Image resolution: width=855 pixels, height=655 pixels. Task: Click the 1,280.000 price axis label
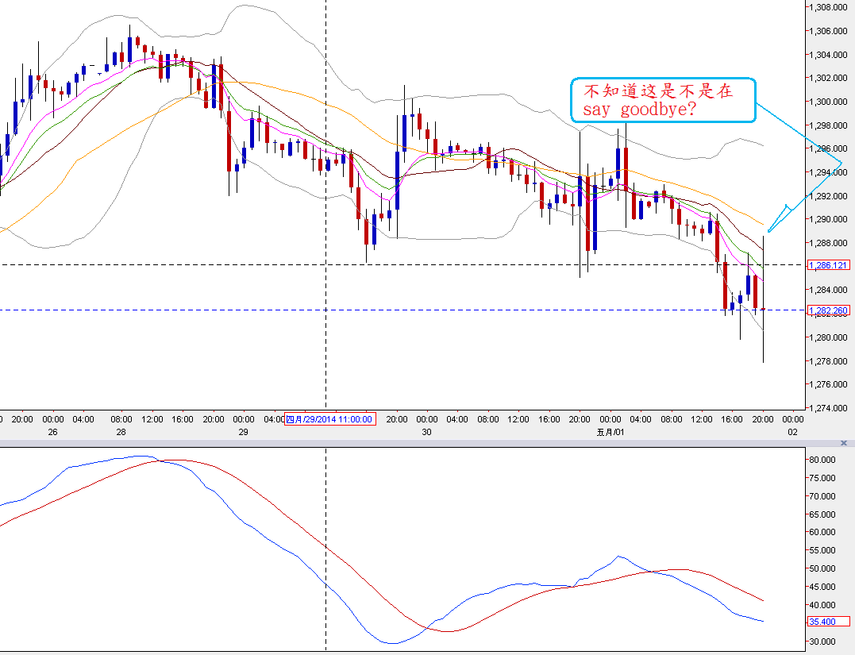[828, 337]
